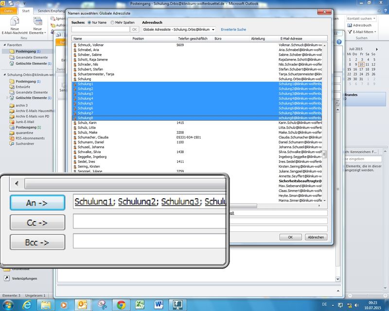Select the Nur Name radio button
The width and height of the screenshot is (389, 311).
pyautogui.click(x=89, y=22)
